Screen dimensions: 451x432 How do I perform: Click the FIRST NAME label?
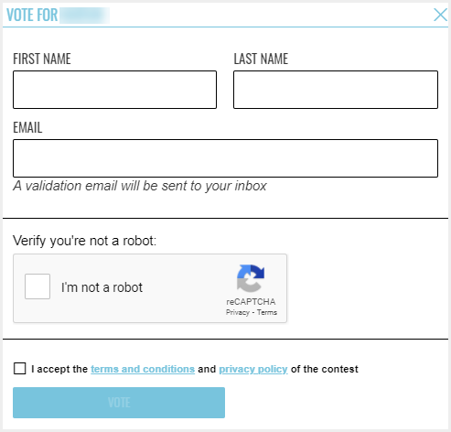point(42,59)
